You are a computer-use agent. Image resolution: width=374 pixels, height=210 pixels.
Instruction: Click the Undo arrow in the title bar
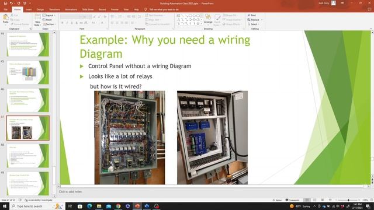point(11,3)
